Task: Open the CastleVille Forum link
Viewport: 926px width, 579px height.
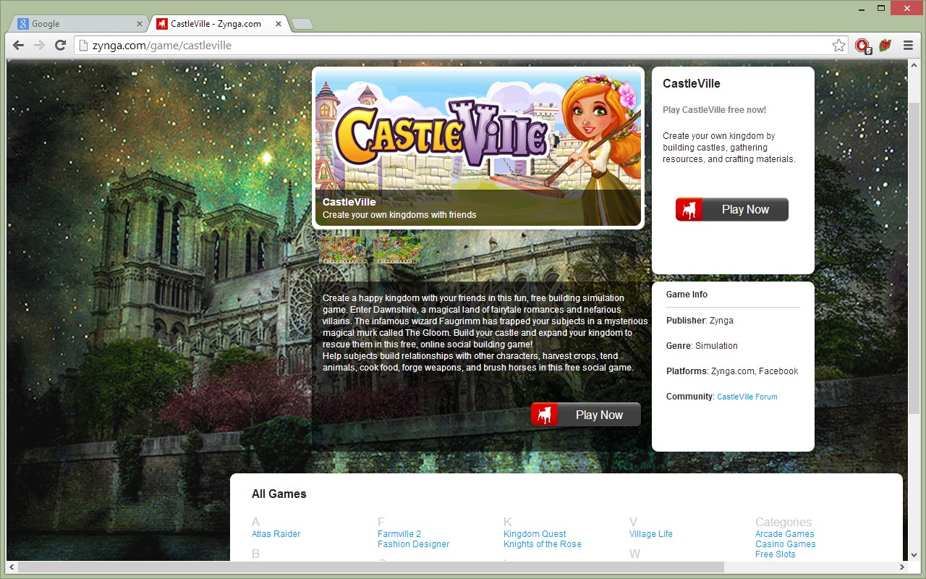Action: click(x=747, y=397)
